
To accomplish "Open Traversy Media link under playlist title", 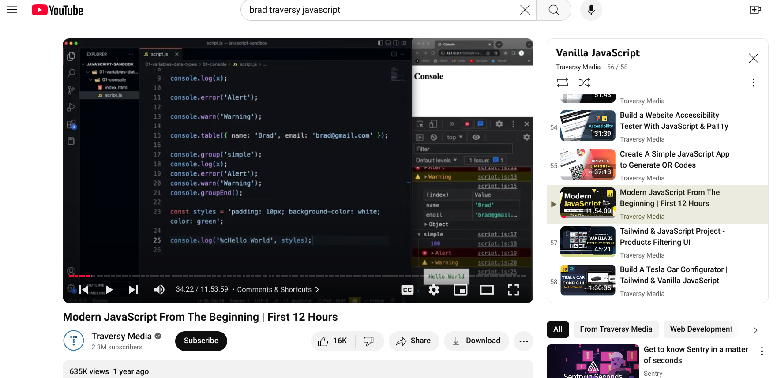I will [578, 67].
